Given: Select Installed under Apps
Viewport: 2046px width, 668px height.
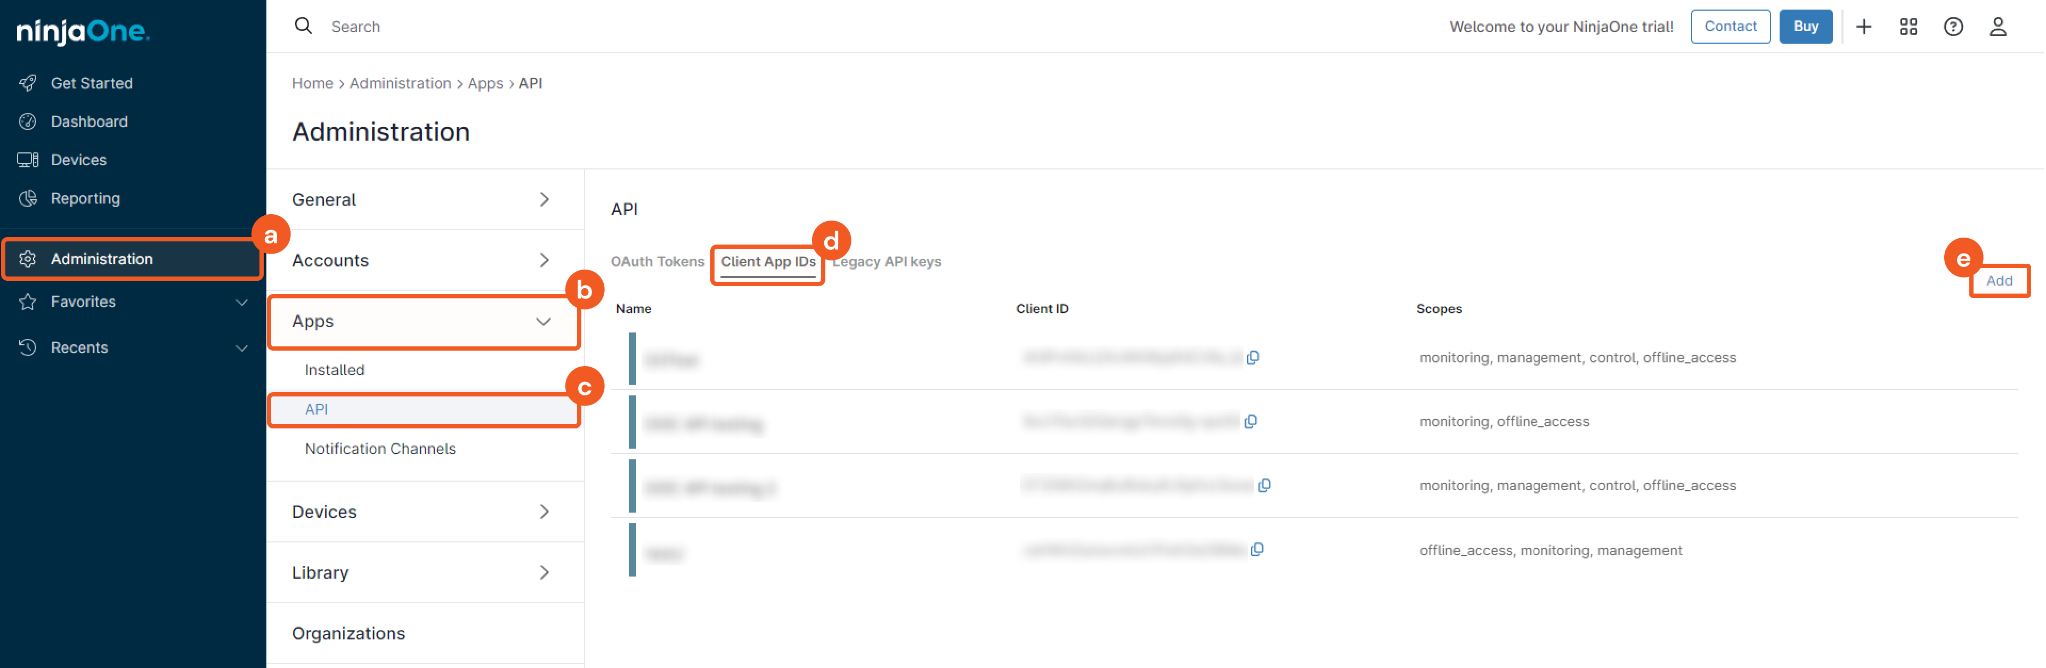Looking at the screenshot, I should click(x=335, y=370).
